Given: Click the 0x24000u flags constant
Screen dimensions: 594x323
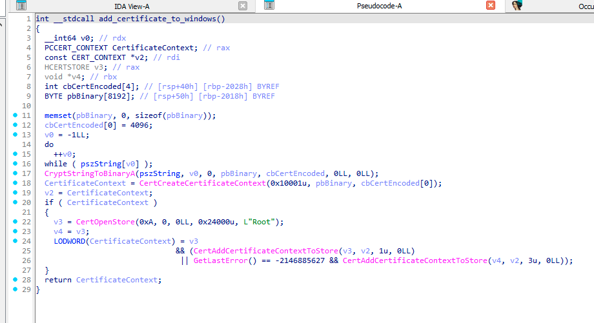Looking at the screenshot, I should (x=216, y=222).
